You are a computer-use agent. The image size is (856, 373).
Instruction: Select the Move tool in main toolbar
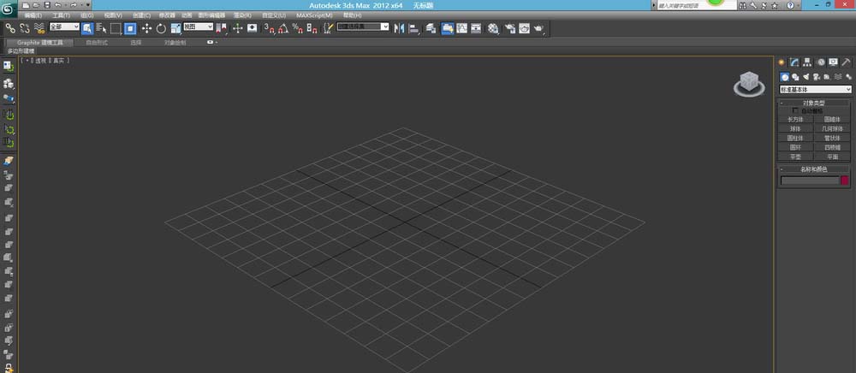click(146, 28)
